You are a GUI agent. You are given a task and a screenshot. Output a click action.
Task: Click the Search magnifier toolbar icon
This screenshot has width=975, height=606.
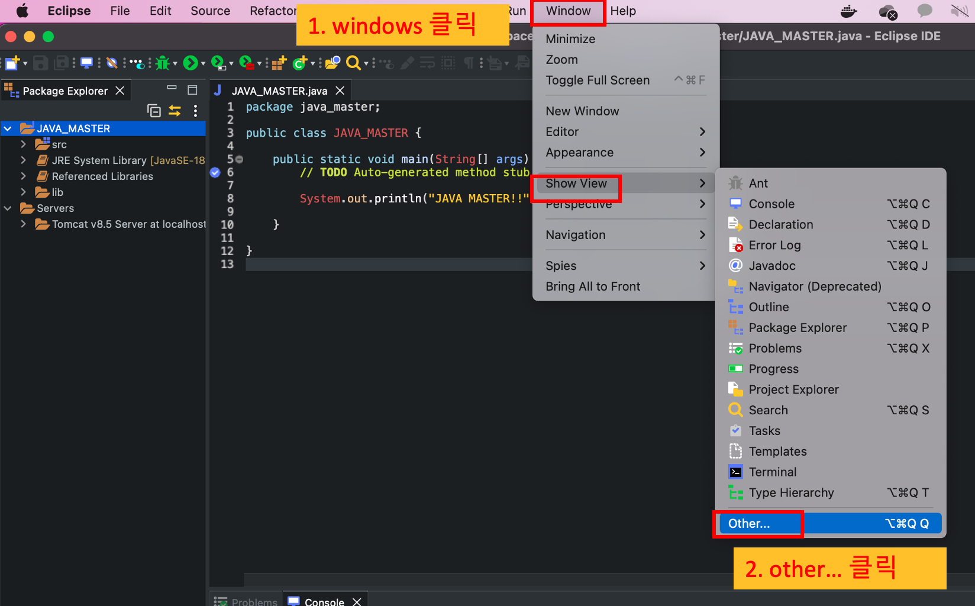click(353, 63)
